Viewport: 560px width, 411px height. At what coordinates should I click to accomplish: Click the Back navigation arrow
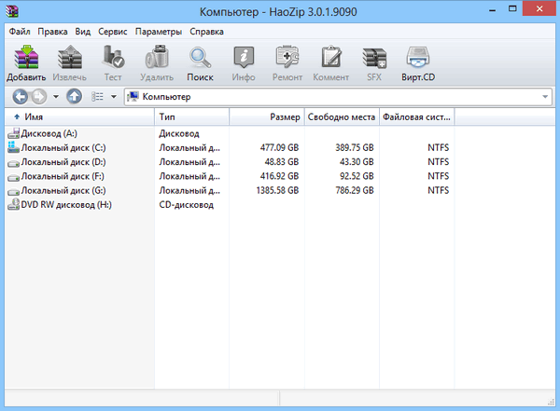coord(21,96)
